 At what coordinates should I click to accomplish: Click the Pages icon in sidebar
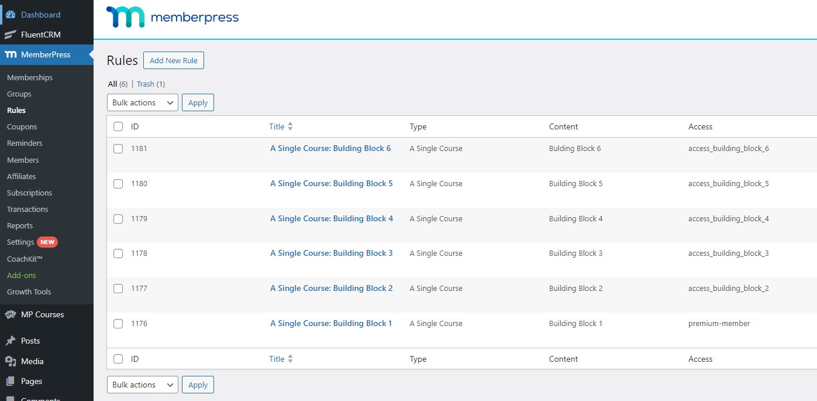(11, 381)
